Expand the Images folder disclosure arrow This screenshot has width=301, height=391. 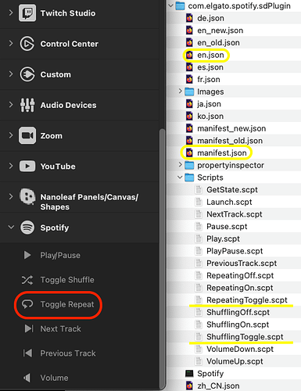[180, 91]
